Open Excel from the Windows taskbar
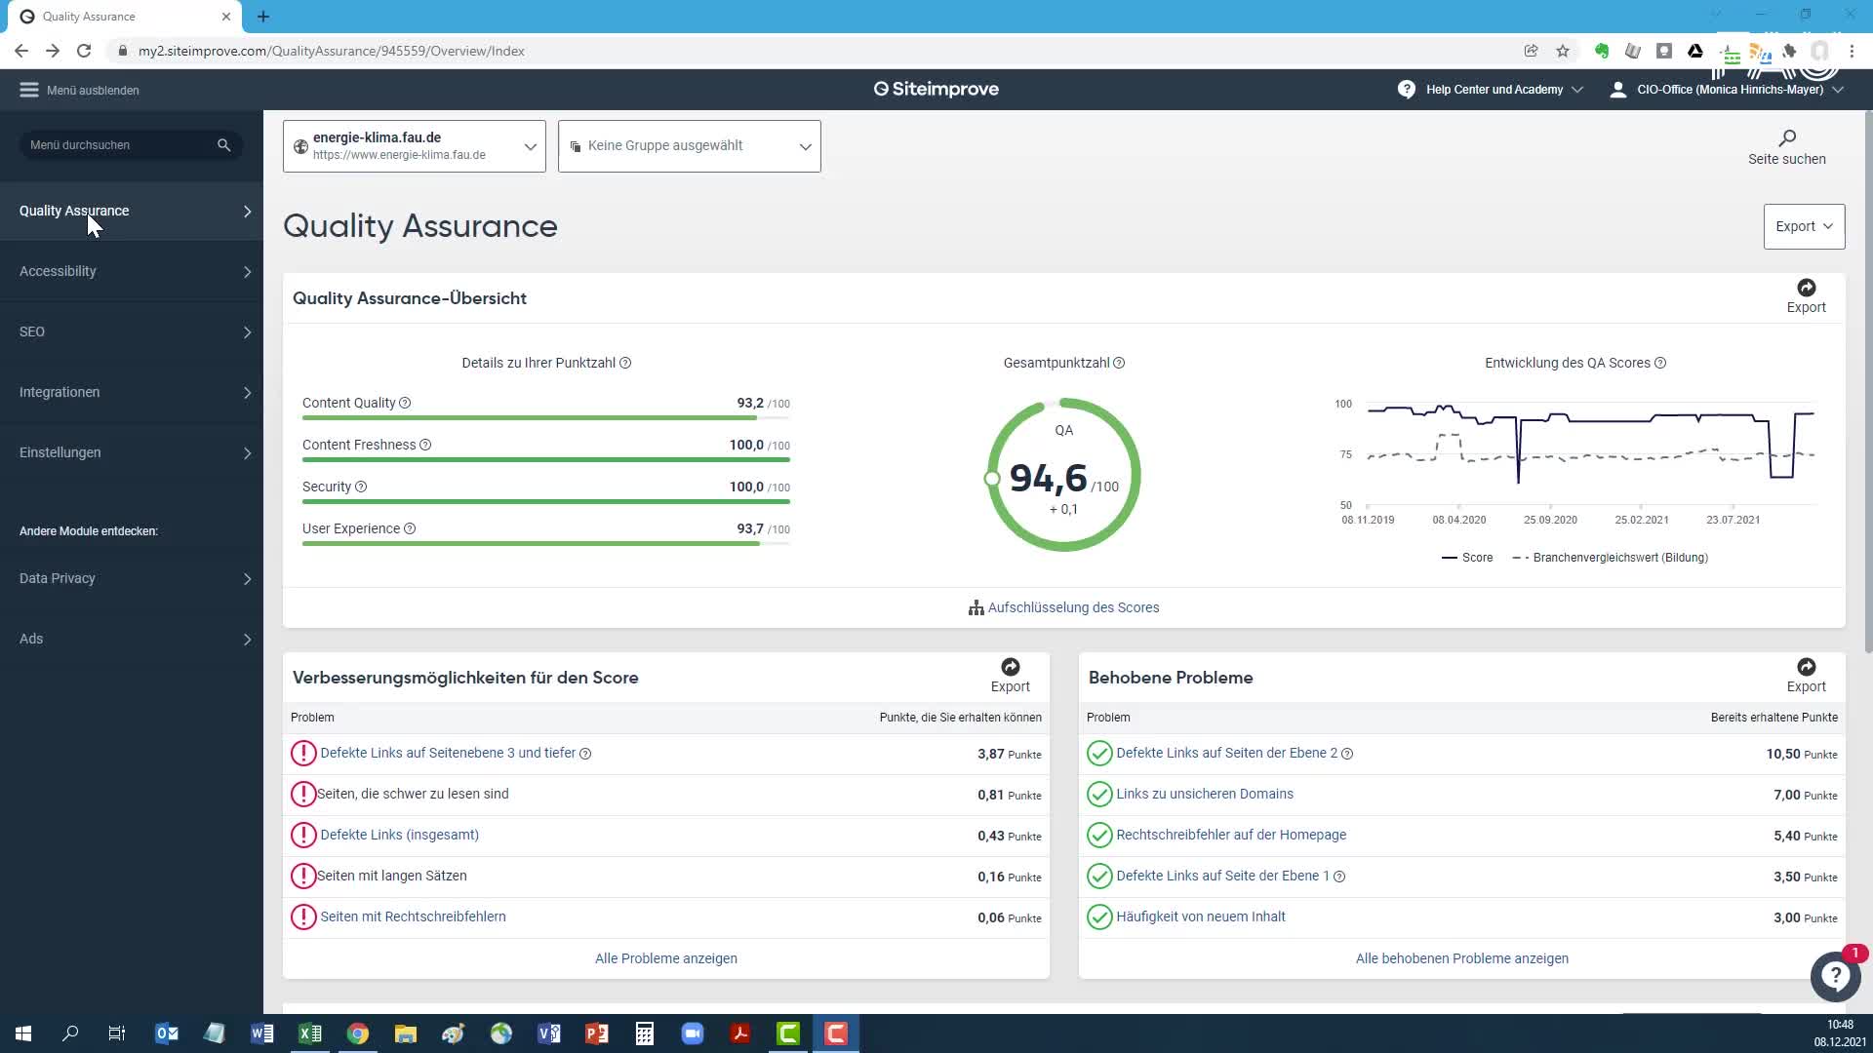The width and height of the screenshot is (1873, 1053). point(310,1033)
